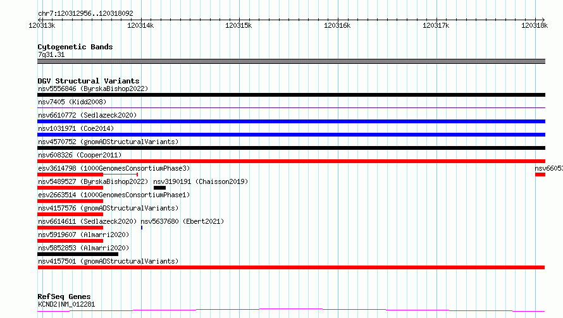Open the nsv5852853 (Almarri2020) label
This screenshot has height=318, width=563.
click(84, 248)
